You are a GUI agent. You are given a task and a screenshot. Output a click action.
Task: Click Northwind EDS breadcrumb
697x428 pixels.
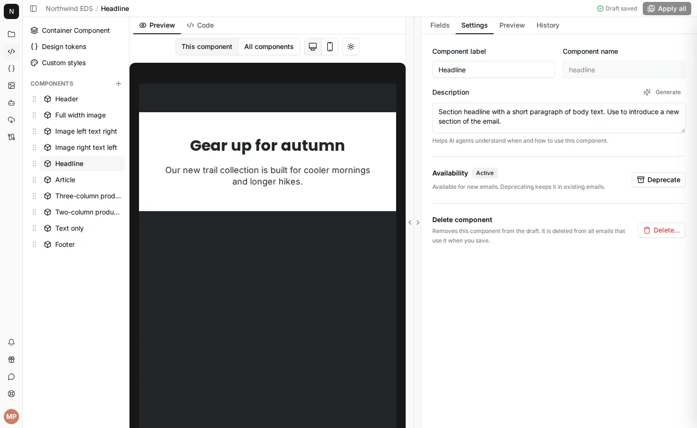coord(69,9)
